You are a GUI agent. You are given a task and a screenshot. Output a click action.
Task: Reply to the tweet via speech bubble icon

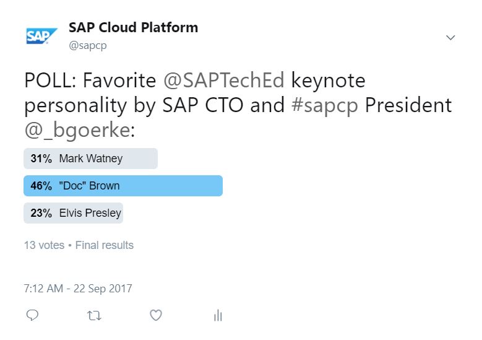[x=33, y=315]
